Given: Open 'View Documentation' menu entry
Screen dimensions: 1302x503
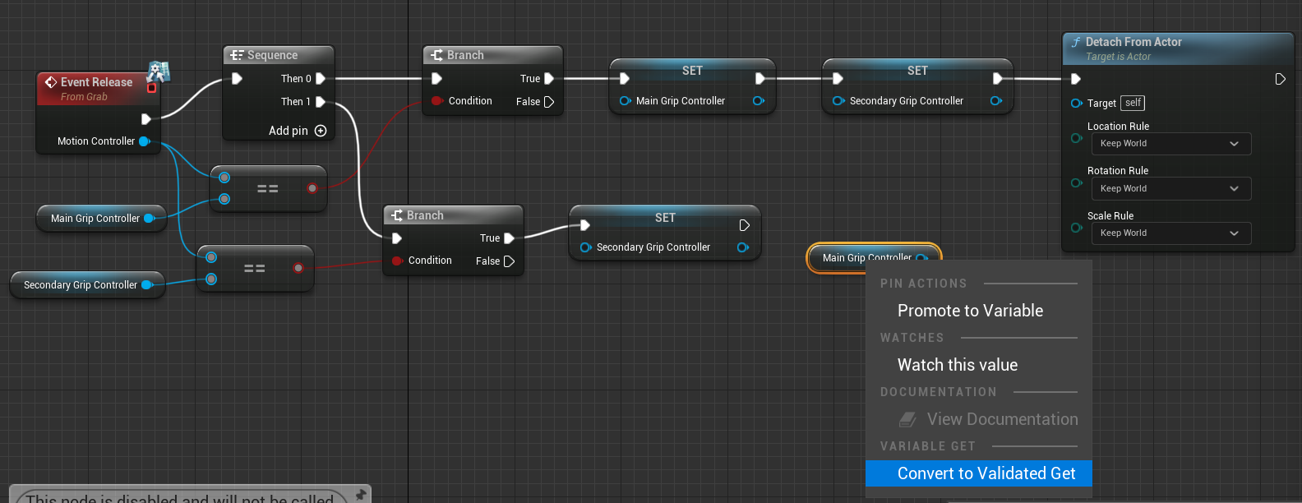Looking at the screenshot, I should [x=988, y=419].
